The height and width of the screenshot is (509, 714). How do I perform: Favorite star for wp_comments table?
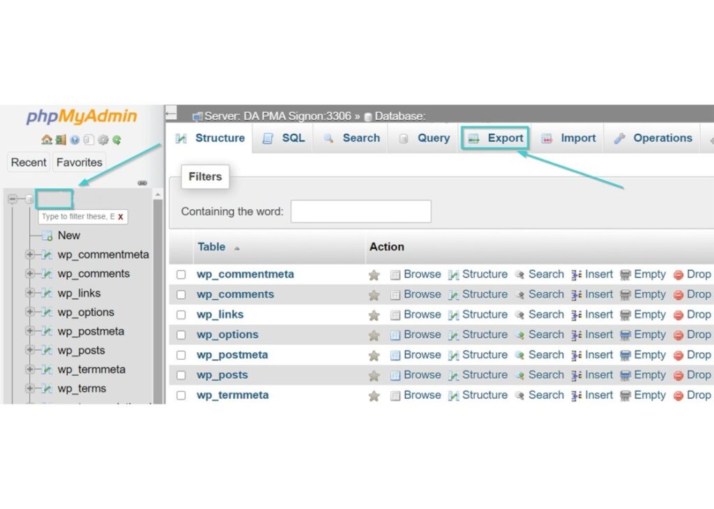pyautogui.click(x=374, y=295)
